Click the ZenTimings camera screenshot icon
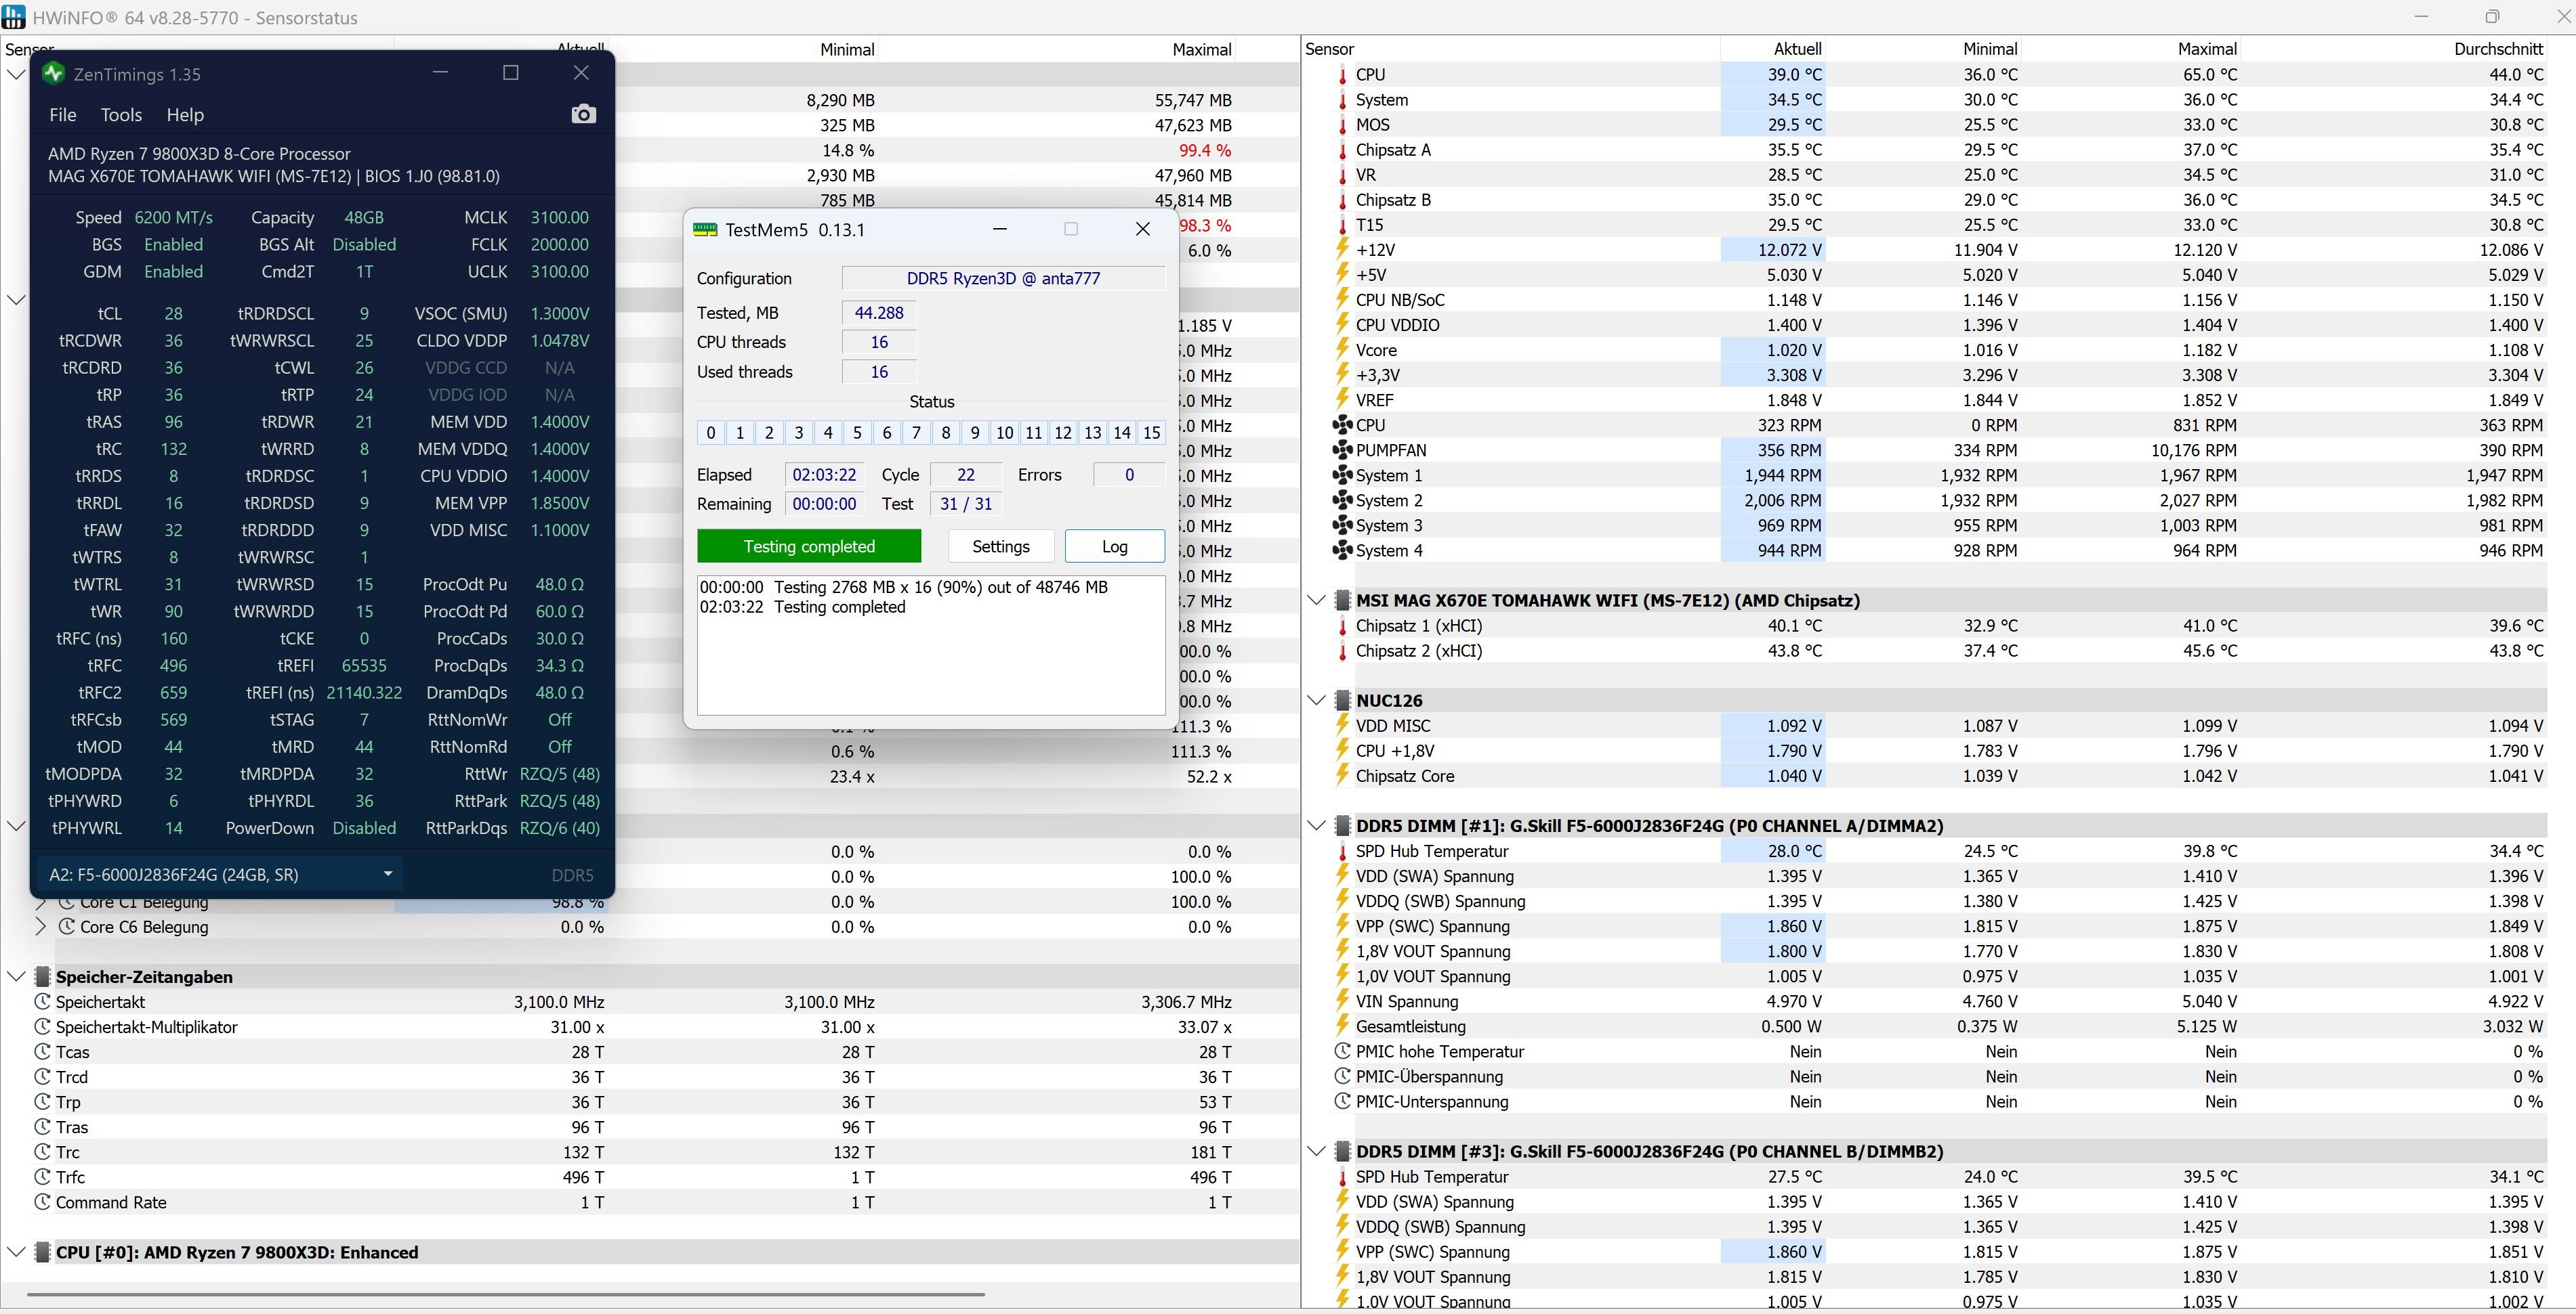 pyautogui.click(x=583, y=115)
